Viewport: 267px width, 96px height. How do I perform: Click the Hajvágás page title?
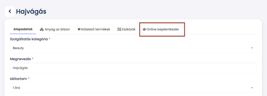pos(31,11)
